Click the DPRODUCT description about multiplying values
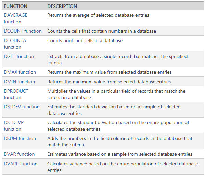The image size is (206, 177). 116,94
